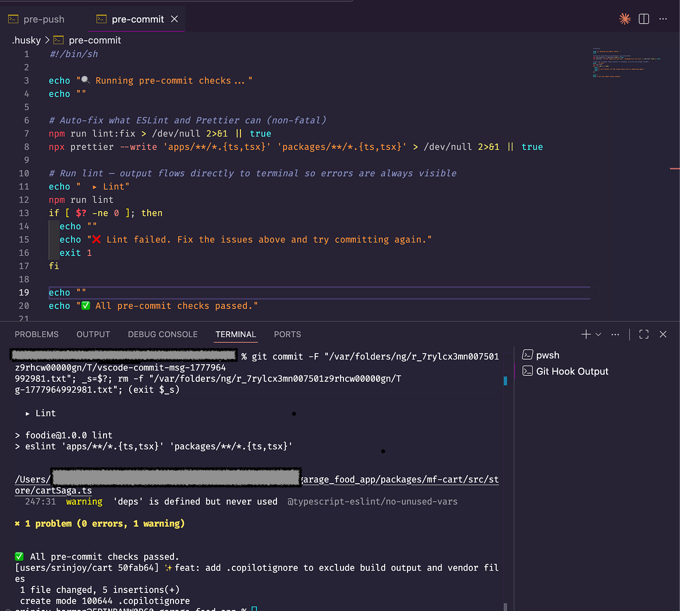Open the Output panel tab
680x611 pixels.
[x=93, y=334]
